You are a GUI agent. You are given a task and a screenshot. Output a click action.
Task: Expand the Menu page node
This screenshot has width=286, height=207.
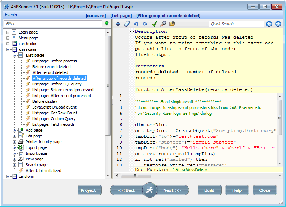pyautogui.click(x=8, y=38)
